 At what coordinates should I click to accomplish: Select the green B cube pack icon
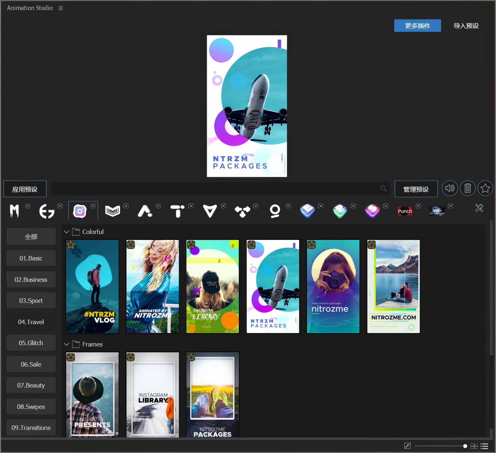pos(340,211)
